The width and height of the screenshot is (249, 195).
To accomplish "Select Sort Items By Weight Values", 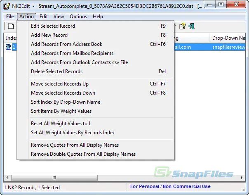I will coord(61,111).
